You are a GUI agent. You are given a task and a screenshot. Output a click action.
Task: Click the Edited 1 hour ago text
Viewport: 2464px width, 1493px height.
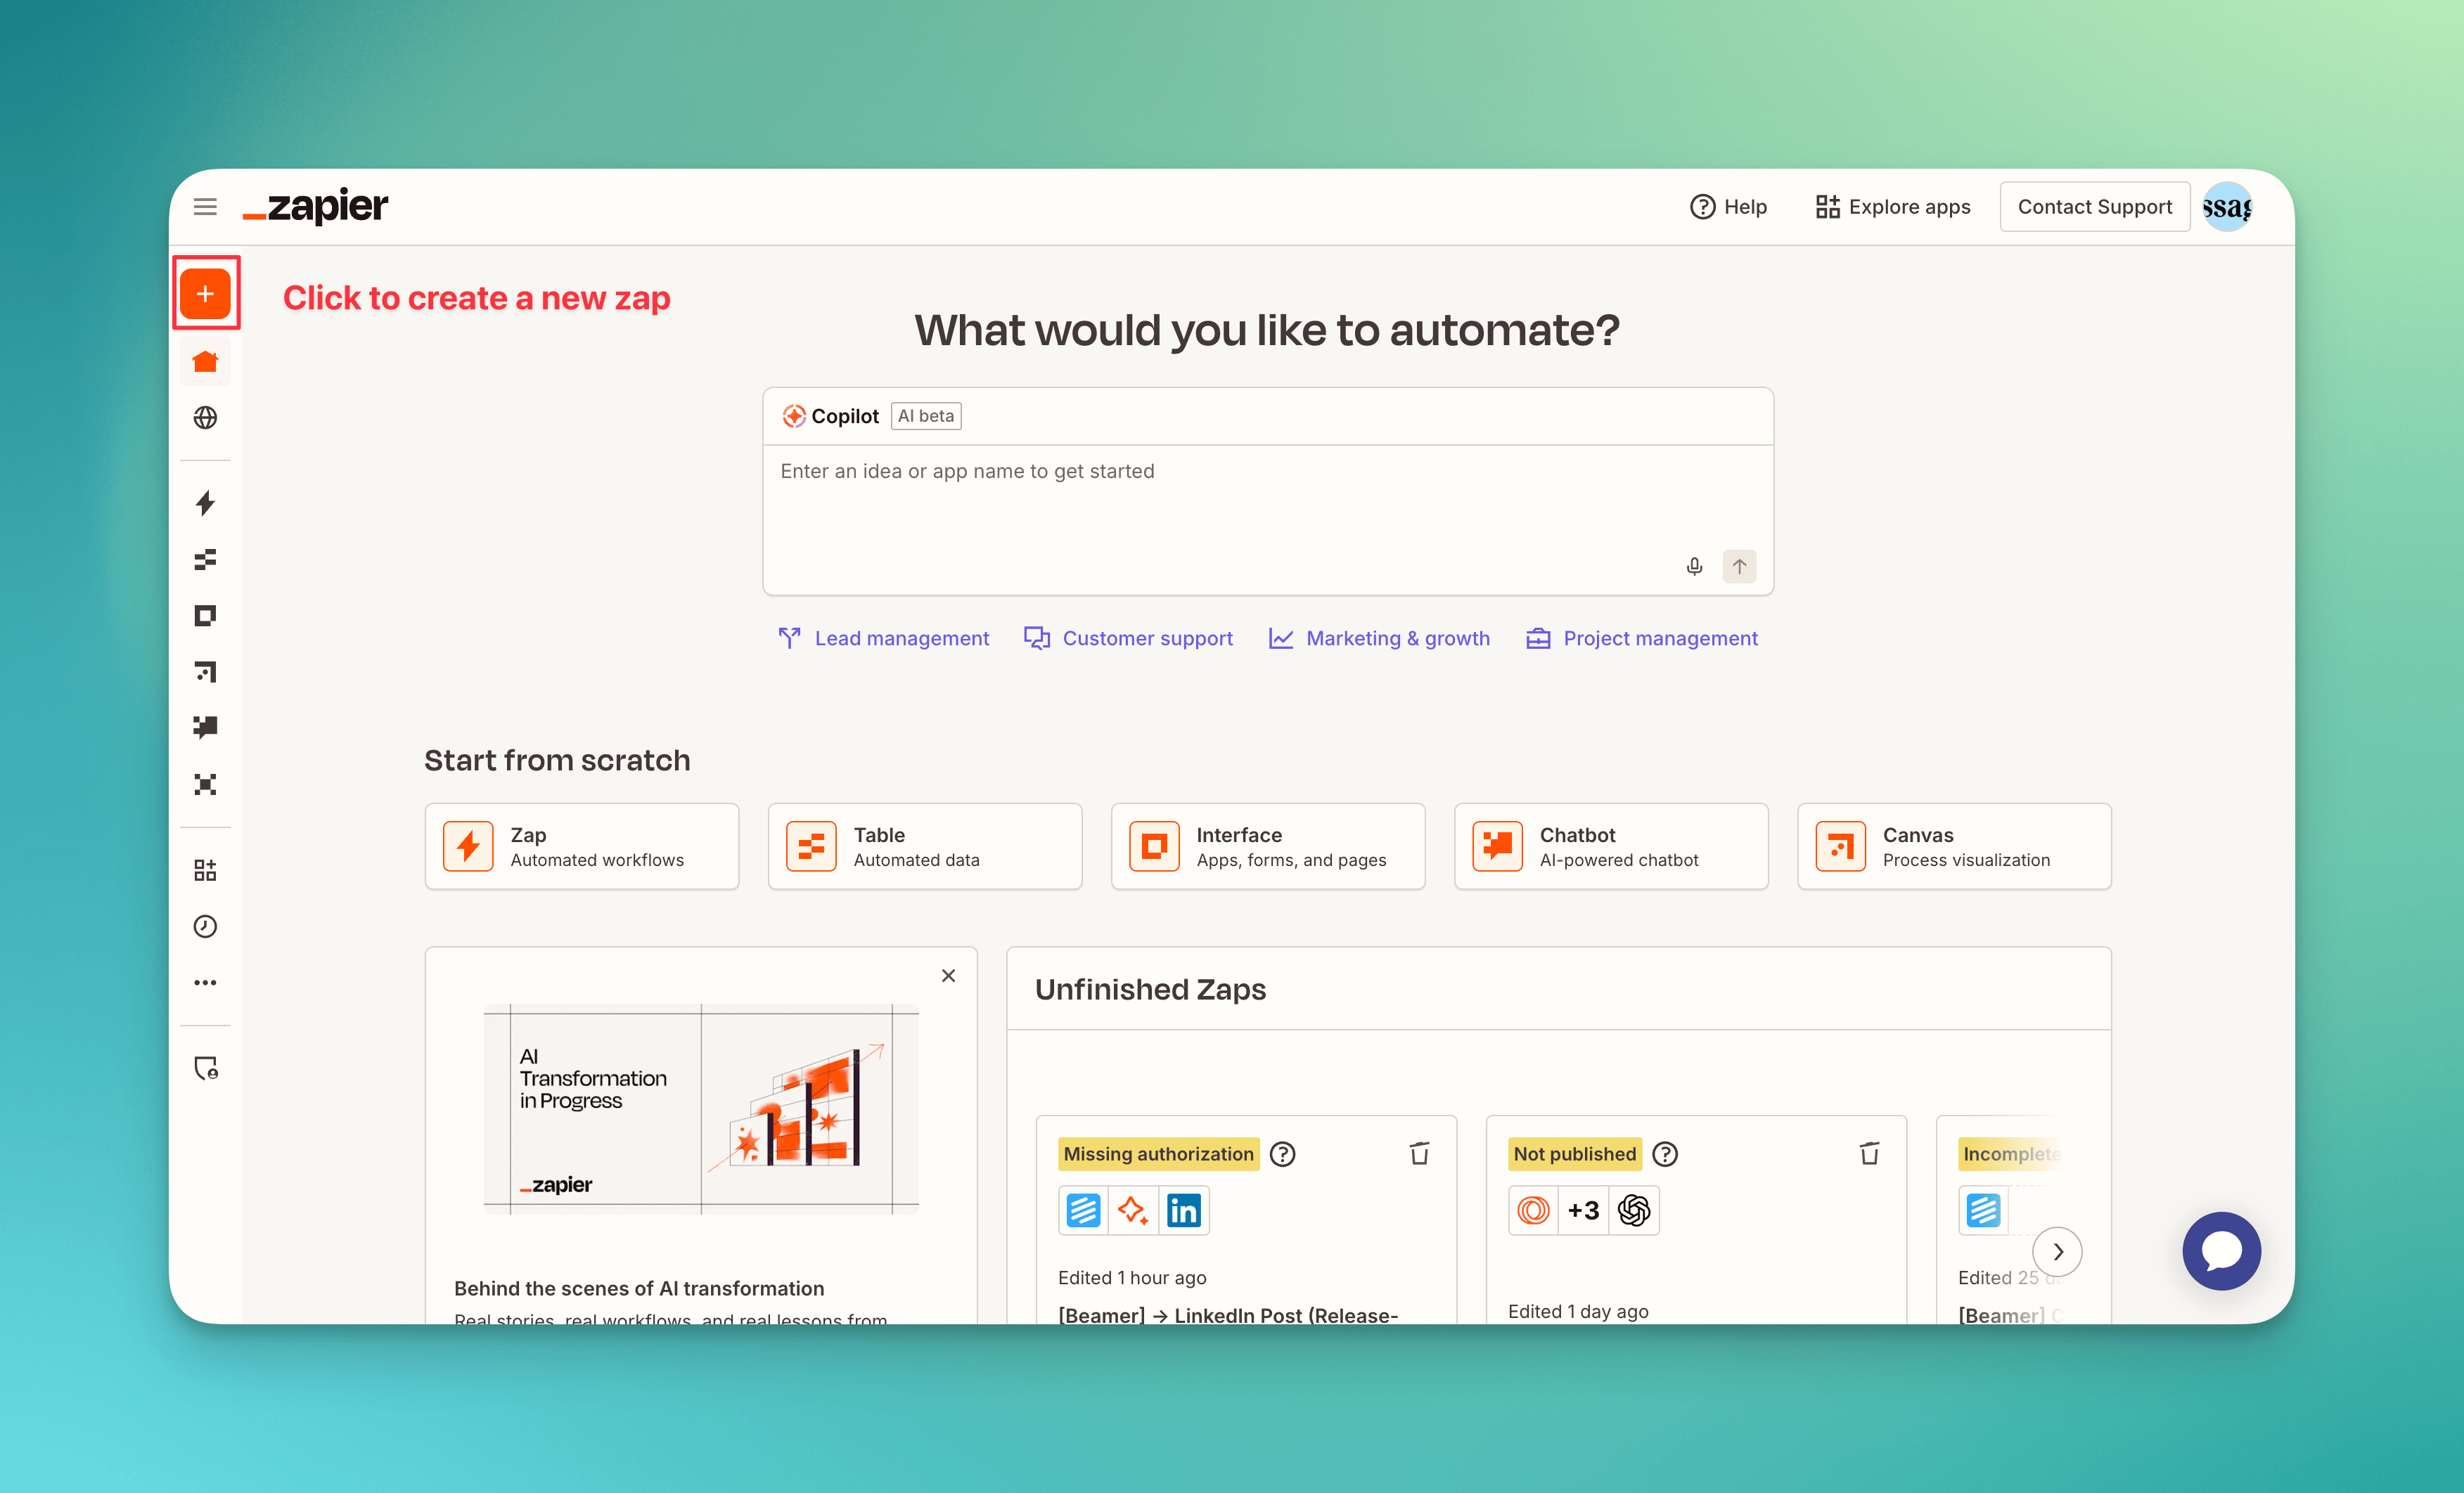[x=1132, y=1277]
